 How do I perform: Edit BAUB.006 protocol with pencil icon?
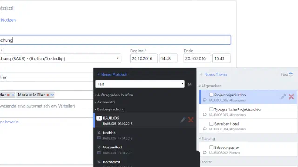[x=183, y=120]
